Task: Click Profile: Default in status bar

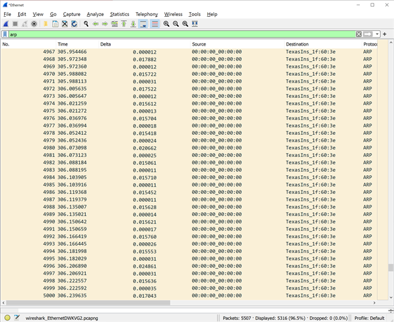Action: [369, 318]
